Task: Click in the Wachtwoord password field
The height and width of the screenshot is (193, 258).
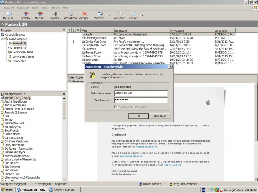Action: click(x=140, y=100)
